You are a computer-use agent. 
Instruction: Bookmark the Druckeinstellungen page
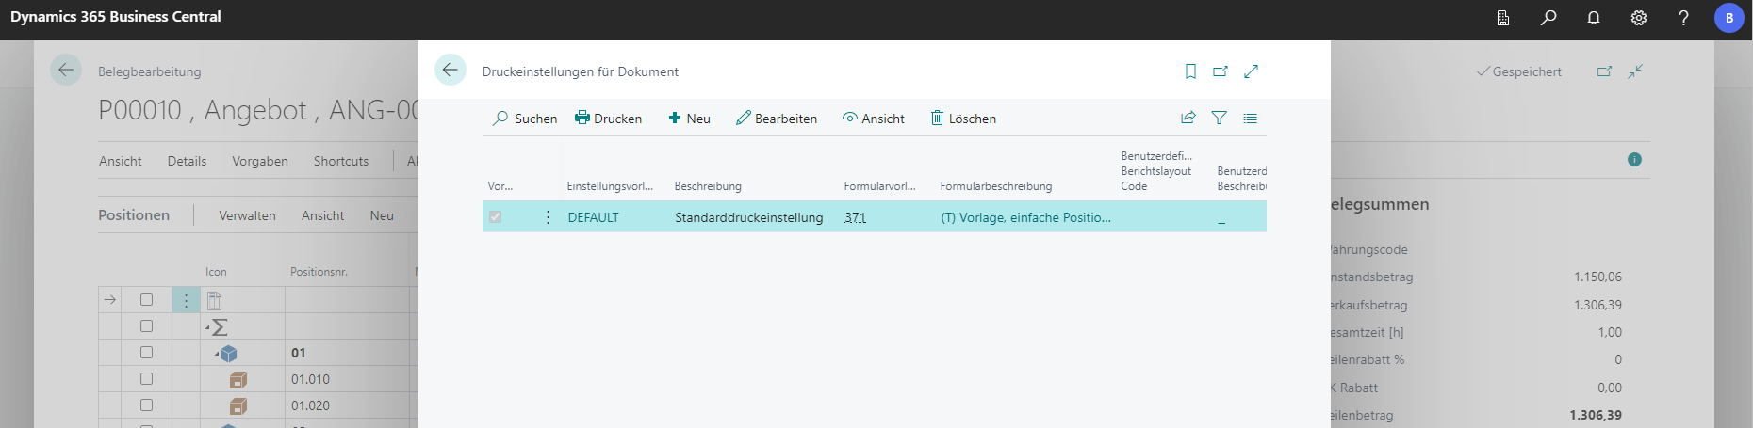click(1190, 71)
